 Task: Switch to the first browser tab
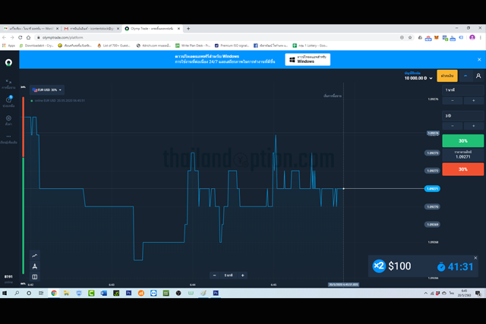pos(30,29)
